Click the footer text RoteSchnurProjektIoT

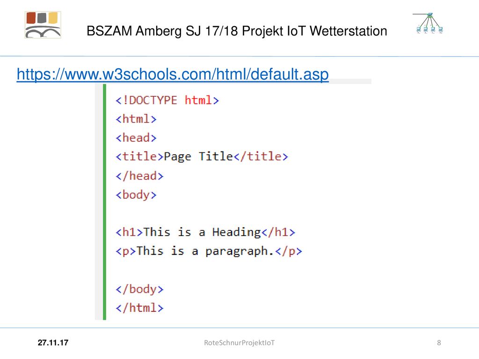click(239, 343)
